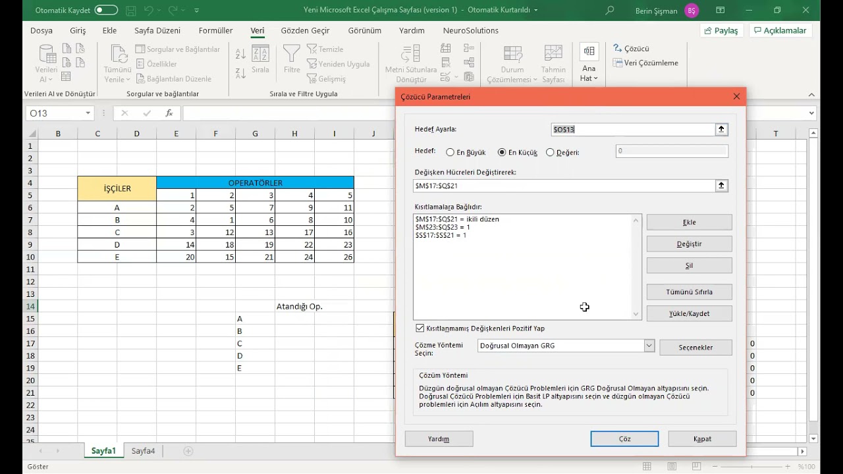Select the En Küçük radio option

coord(502,152)
